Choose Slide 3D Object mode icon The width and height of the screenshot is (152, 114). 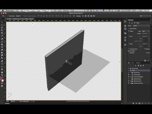pos(91,16)
